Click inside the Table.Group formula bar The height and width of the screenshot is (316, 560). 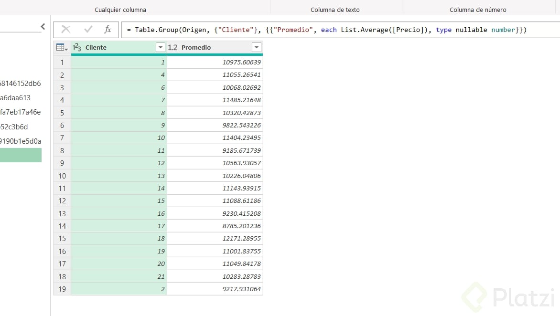coord(334,30)
